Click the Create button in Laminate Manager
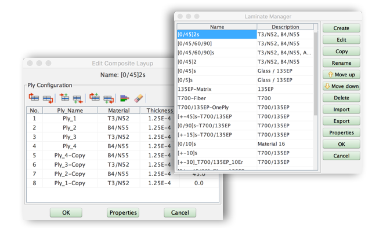Viewport: 383px width, 228px height. (341, 28)
